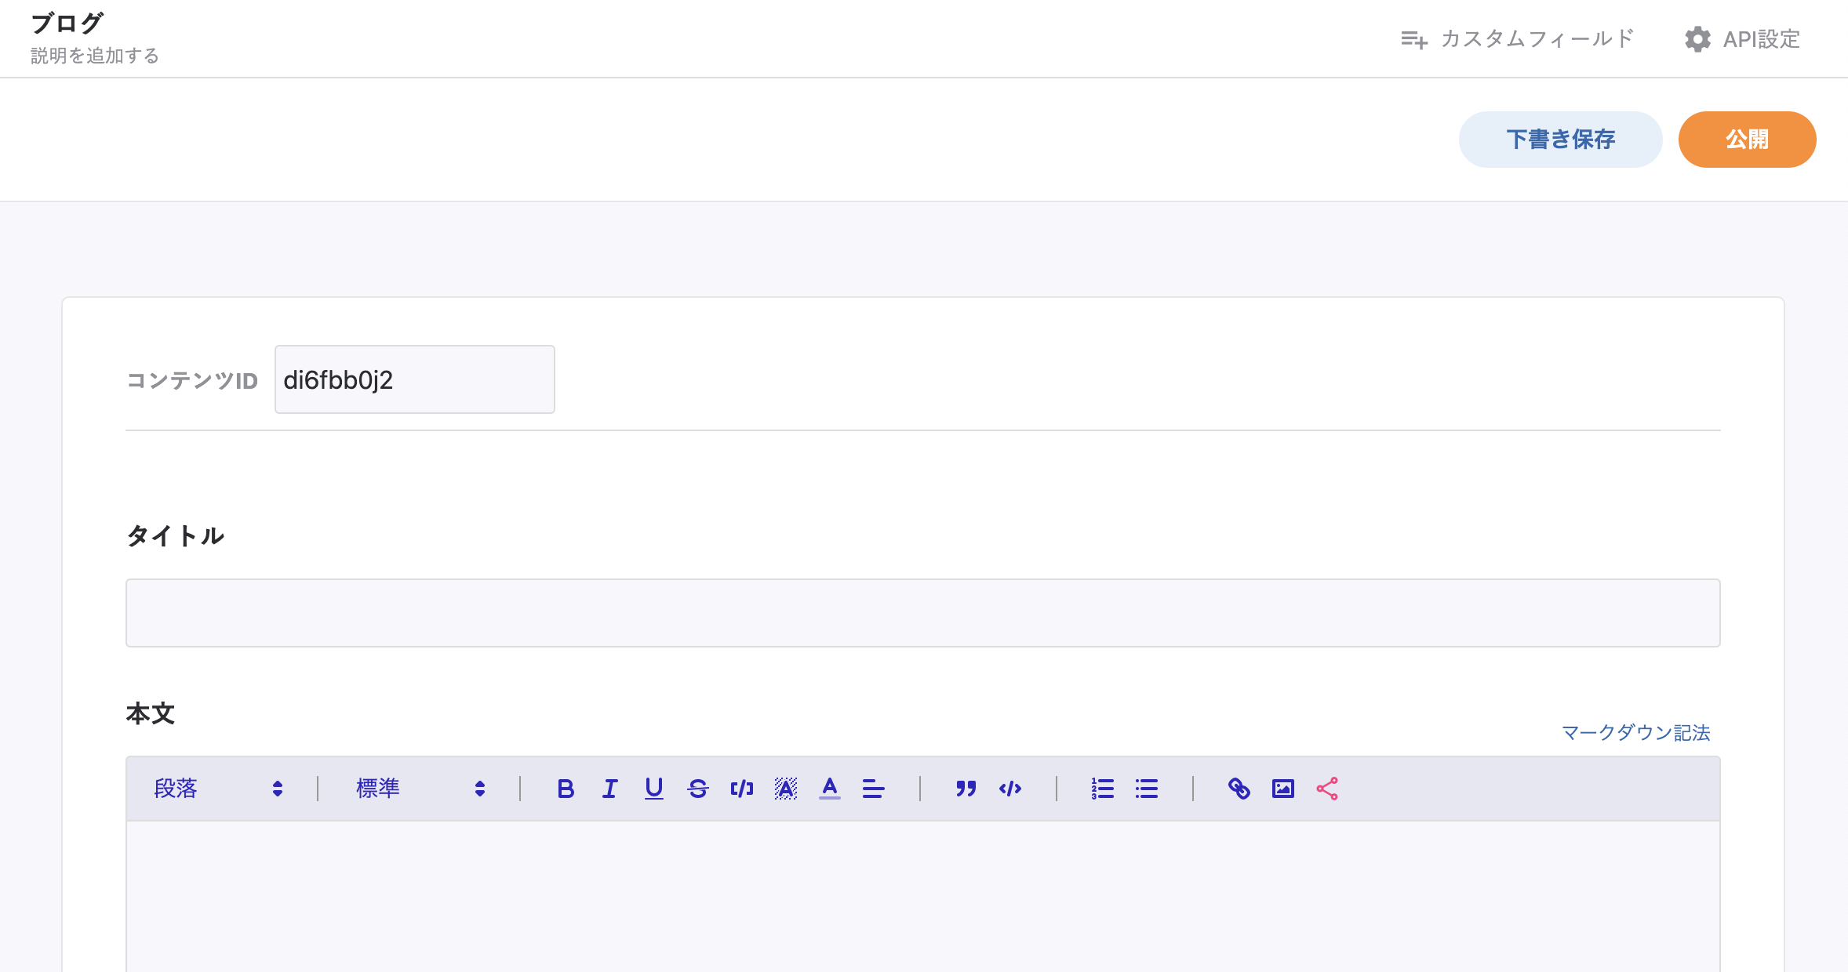The width and height of the screenshot is (1848, 972).
Task: Click the pink share embed icon
Action: tap(1327, 789)
